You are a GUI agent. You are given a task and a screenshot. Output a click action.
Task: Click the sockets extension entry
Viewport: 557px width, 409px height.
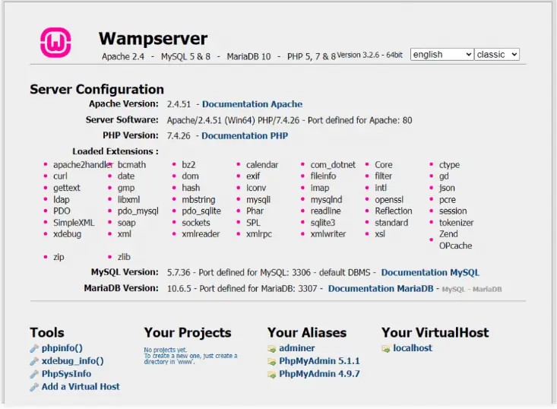point(196,223)
